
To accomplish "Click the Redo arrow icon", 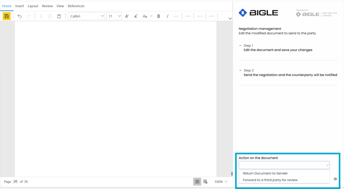I will point(28,16).
